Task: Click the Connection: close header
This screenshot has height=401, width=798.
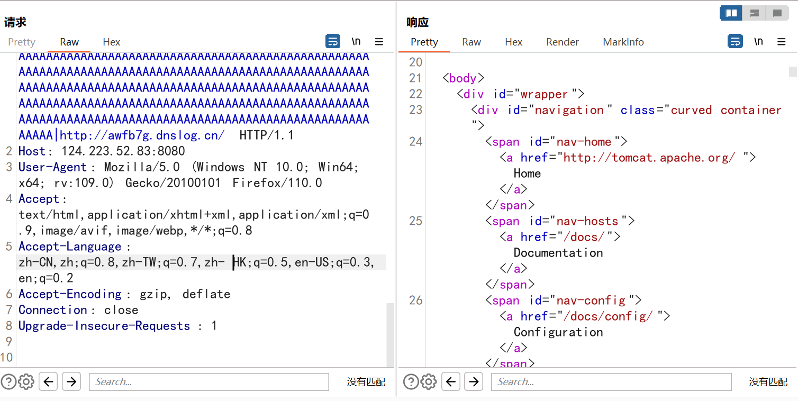Action: point(78,310)
